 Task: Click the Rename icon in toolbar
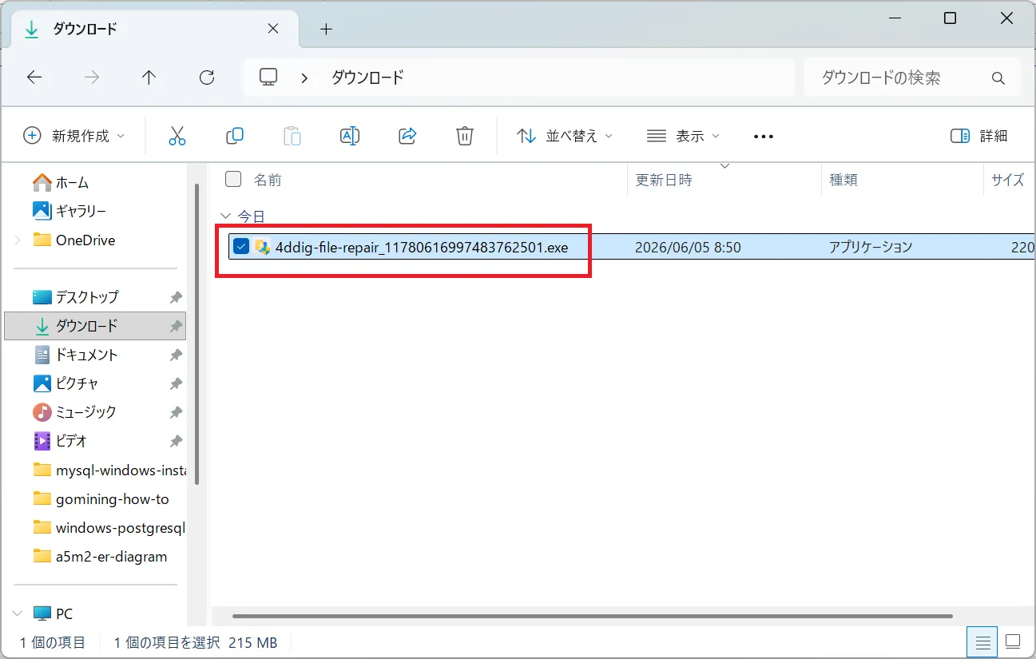pyautogui.click(x=350, y=136)
